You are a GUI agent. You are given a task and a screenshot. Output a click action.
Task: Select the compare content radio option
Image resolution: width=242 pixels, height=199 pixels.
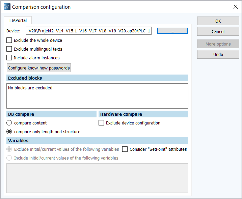point(9,123)
